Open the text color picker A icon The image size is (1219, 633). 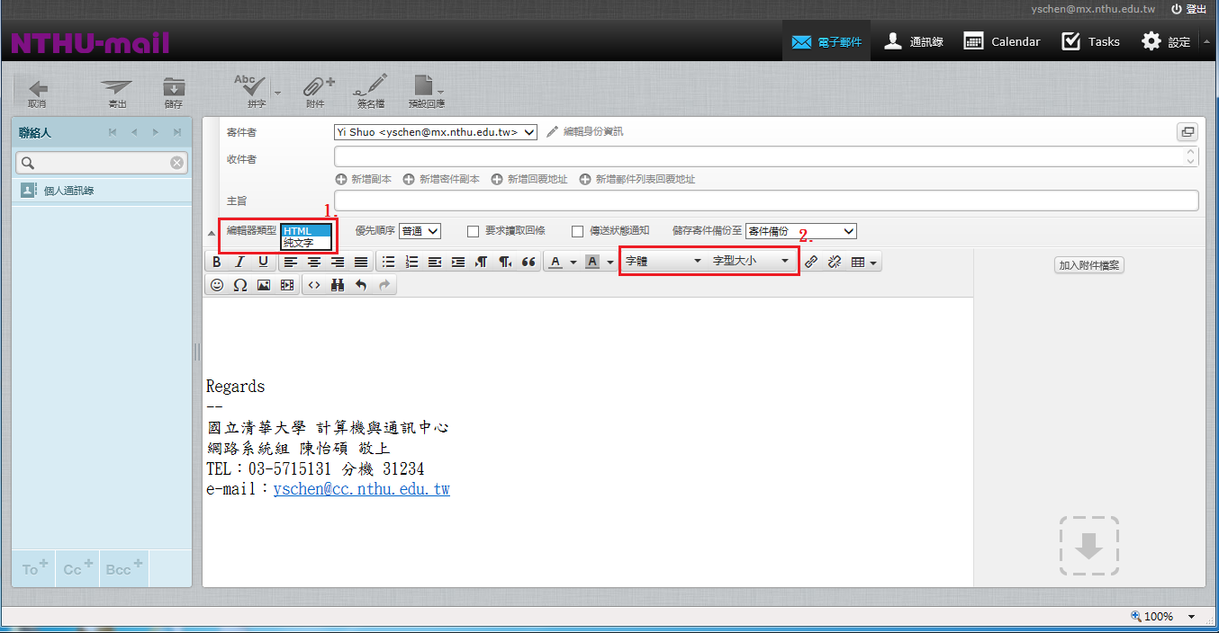555,262
